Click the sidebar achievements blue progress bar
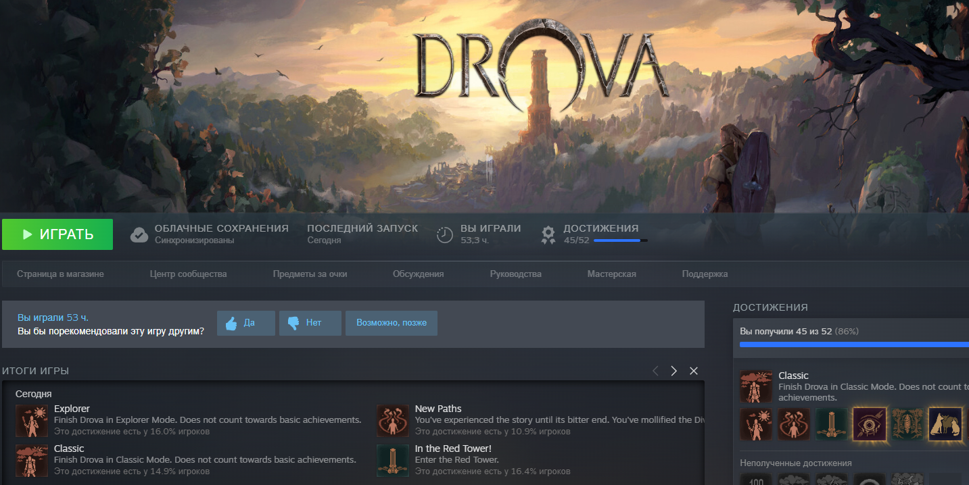The height and width of the screenshot is (485, 969). [x=854, y=344]
